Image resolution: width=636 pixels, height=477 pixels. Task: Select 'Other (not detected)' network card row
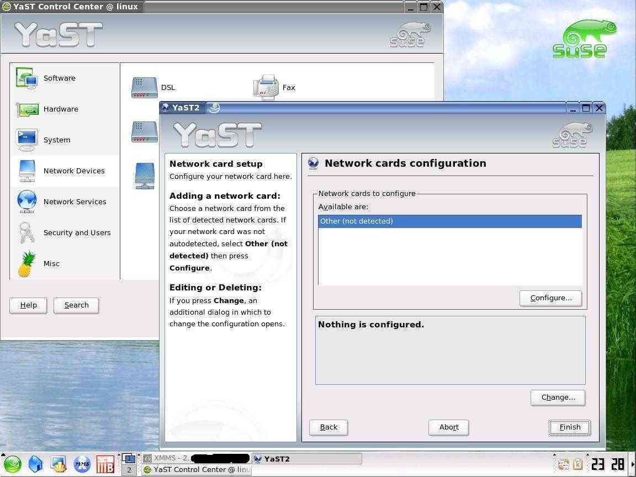449,221
